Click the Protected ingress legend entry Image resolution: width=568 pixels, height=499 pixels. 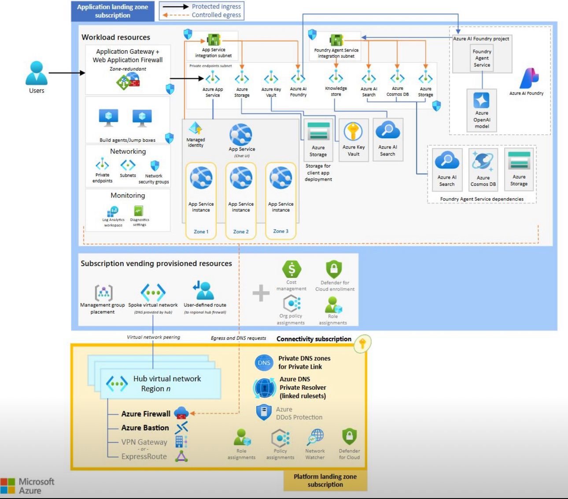202,7
